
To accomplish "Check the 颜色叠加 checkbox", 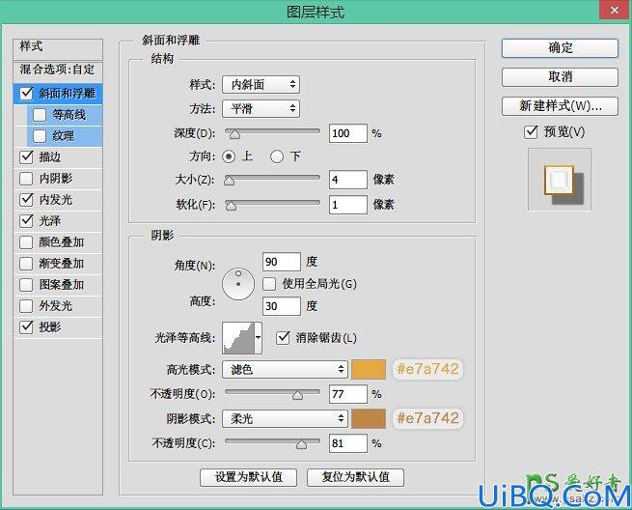I will [26, 242].
